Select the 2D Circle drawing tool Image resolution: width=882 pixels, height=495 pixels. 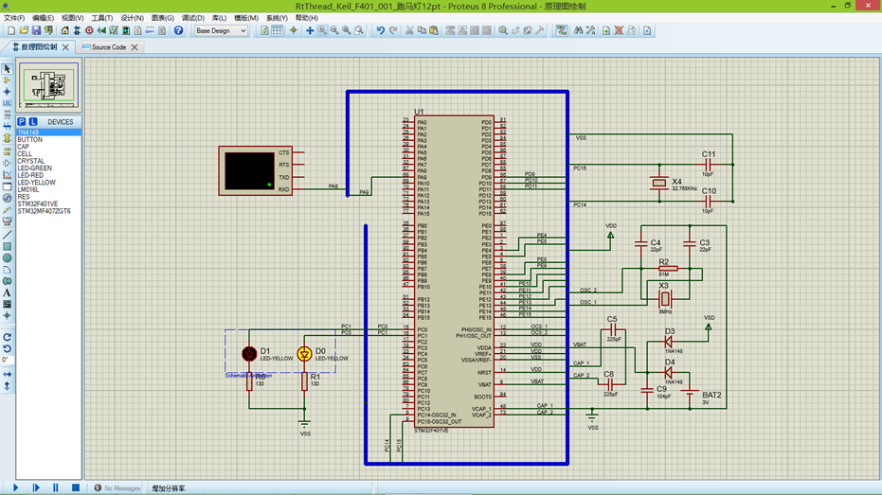[x=7, y=257]
